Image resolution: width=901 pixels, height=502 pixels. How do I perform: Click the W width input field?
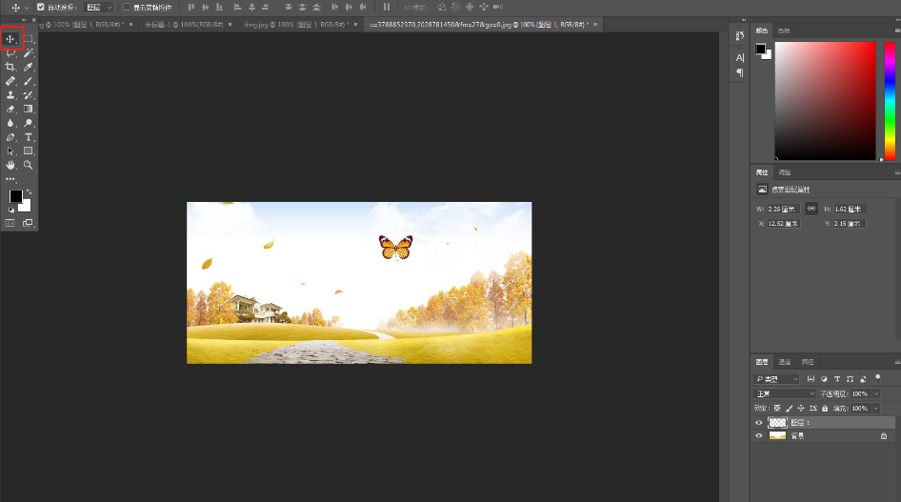pos(783,209)
